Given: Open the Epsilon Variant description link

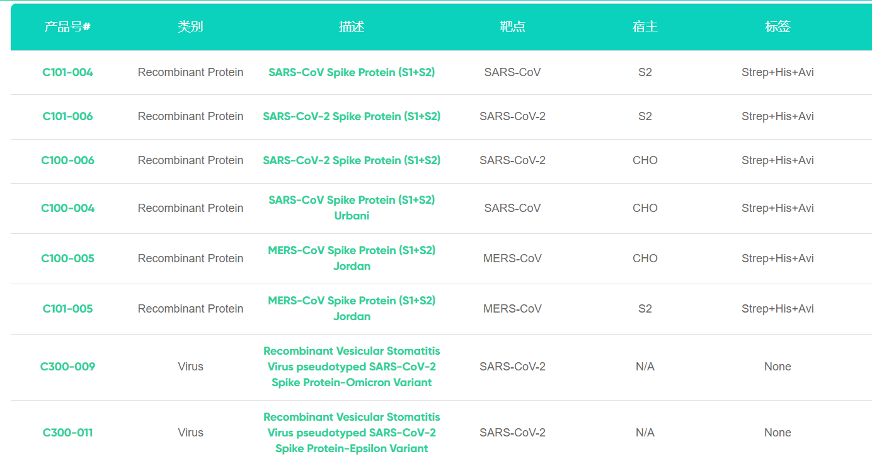Looking at the screenshot, I should pos(352,433).
